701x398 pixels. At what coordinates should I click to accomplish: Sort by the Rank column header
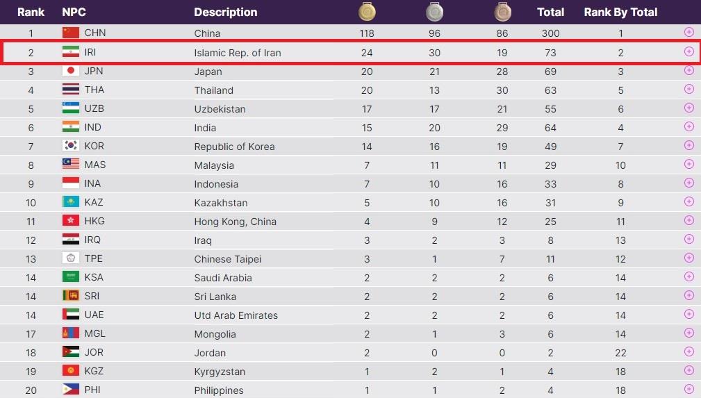coord(31,12)
